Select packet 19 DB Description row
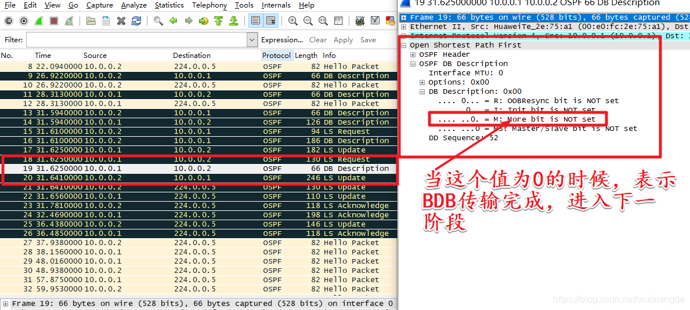 point(198,169)
